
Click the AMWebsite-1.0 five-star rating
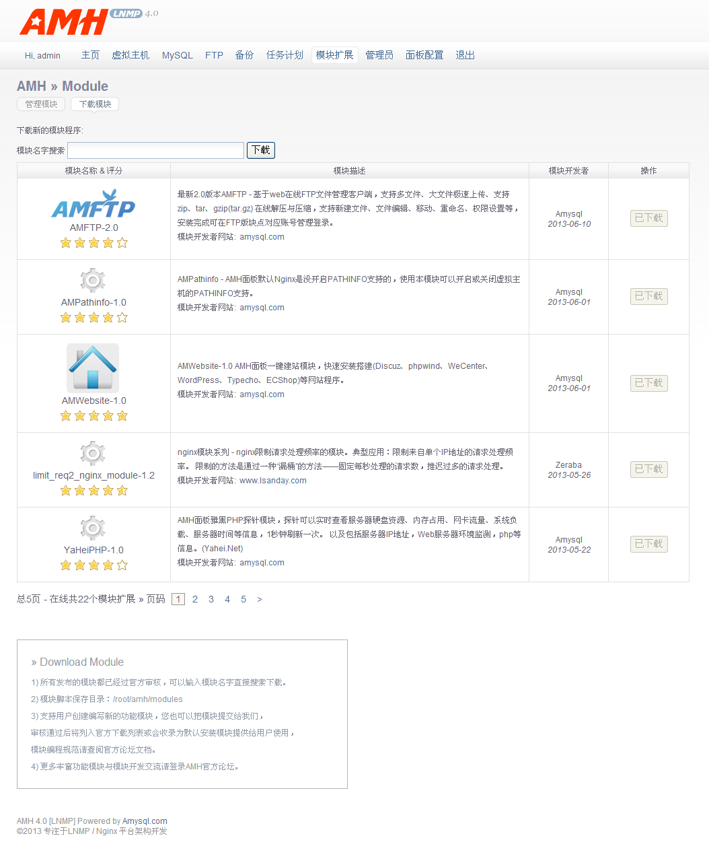[94, 416]
